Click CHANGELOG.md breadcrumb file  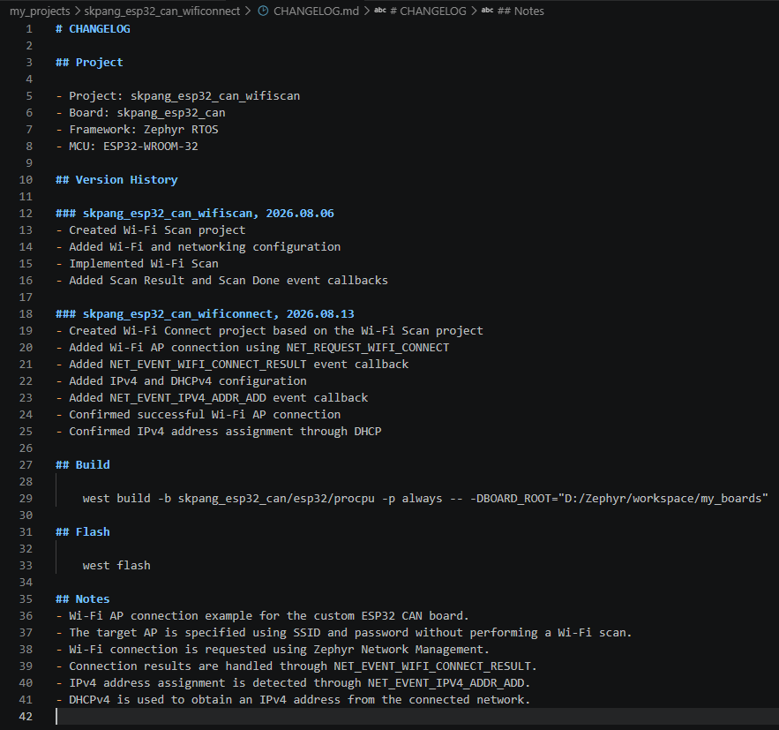click(x=316, y=11)
